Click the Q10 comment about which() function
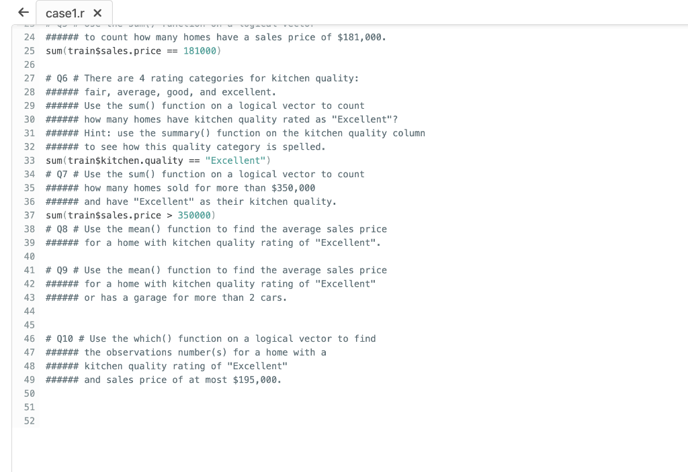This screenshot has width=688, height=472. pyautogui.click(x=208, y=338)
